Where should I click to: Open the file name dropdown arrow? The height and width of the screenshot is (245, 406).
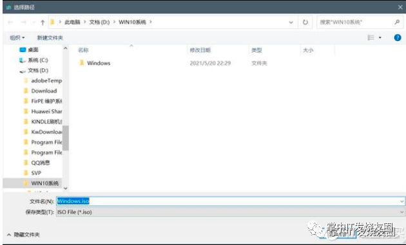coord(401,201)
